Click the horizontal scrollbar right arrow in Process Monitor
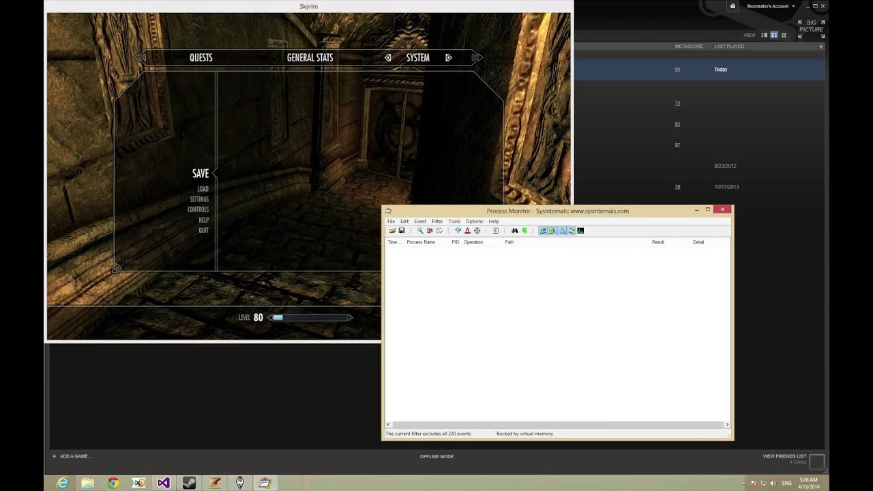Image resolution: width=873 pixels, height=491 pixels. pyautogui.click(x=727, y=424)
